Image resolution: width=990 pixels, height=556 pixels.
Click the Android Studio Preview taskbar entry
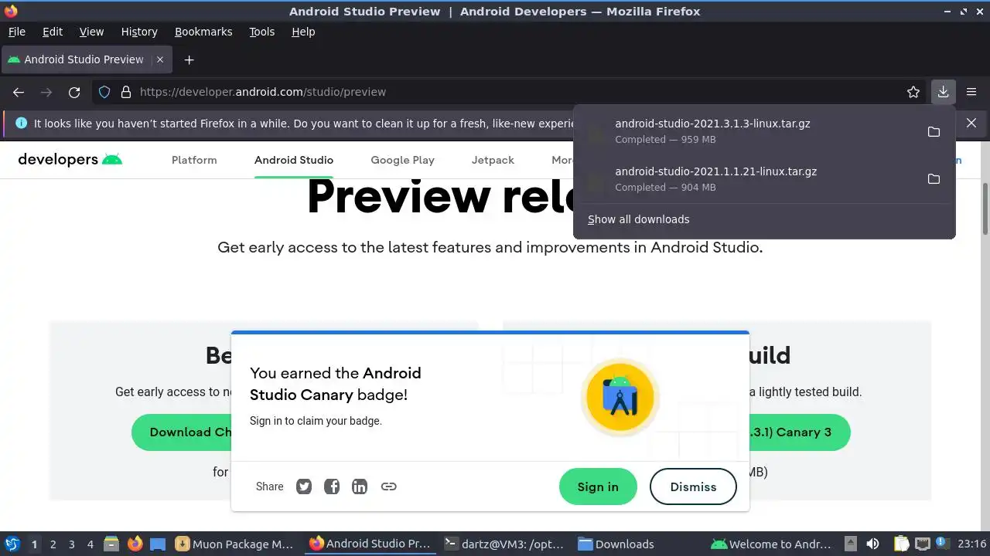point(370,544)
